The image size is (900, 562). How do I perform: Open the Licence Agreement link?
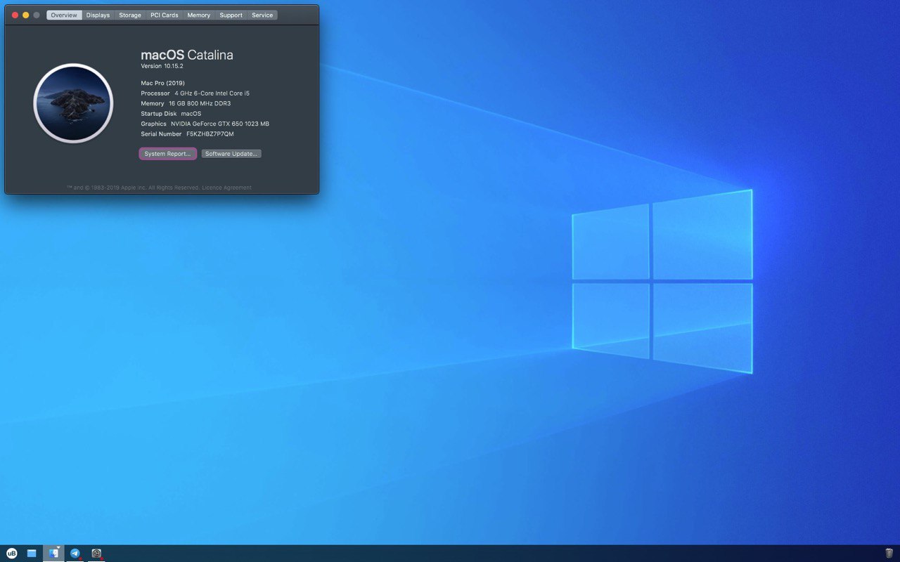point(226,188)
